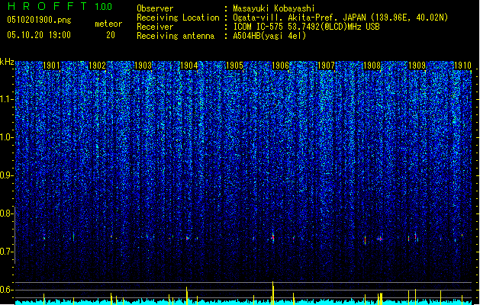
Task: Click the Receiver field label
Action: 155,27
